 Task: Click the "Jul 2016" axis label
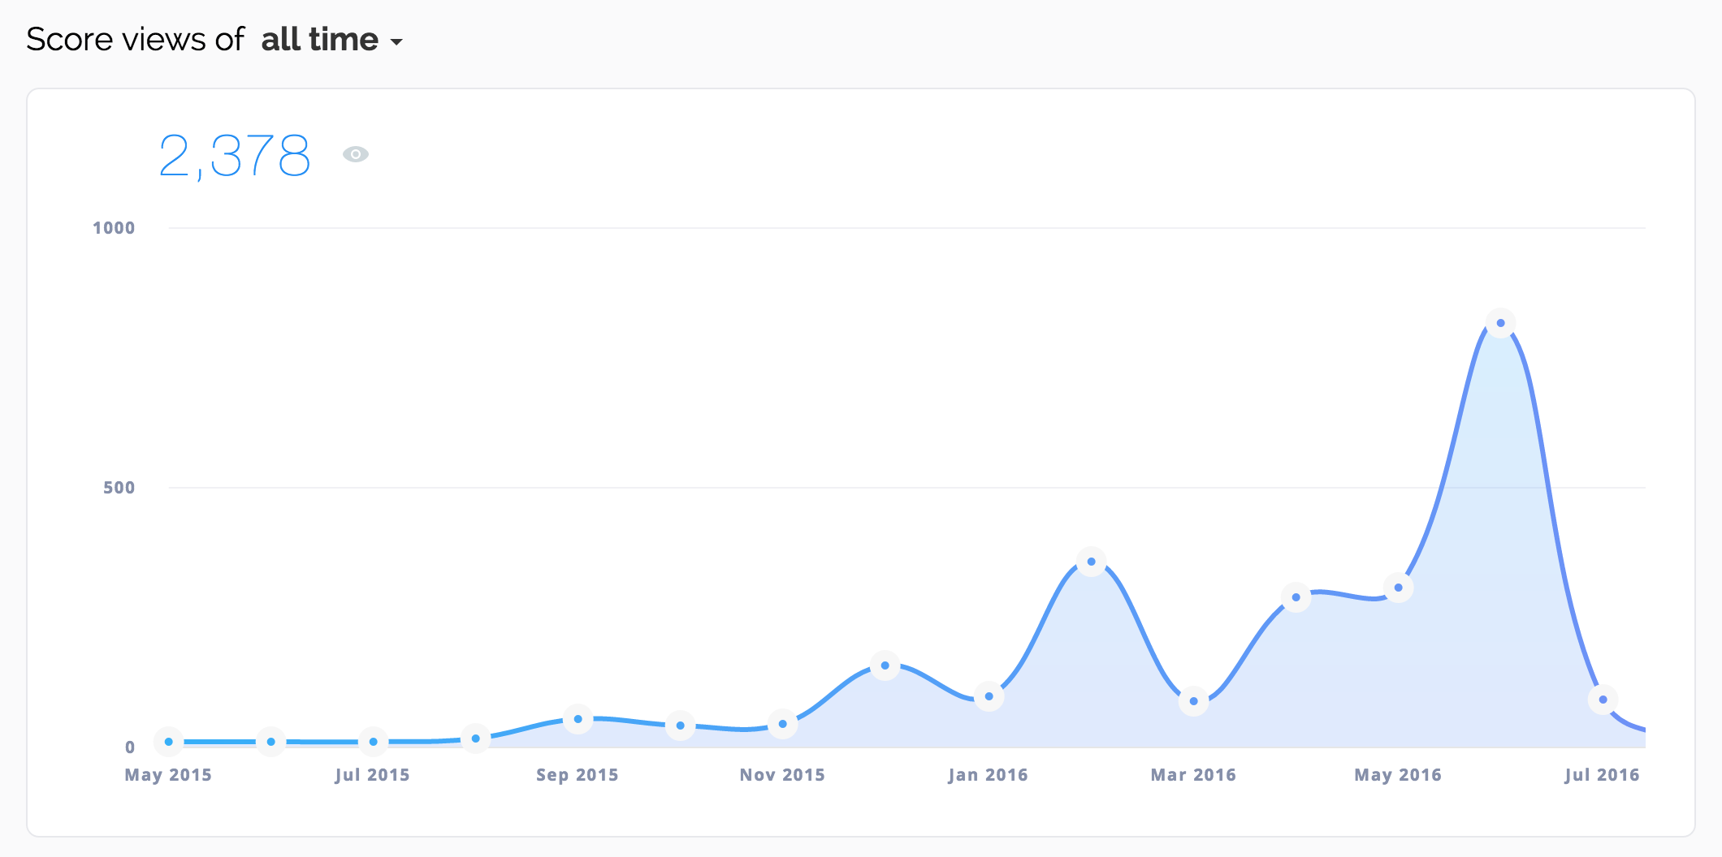(1603, 775)
